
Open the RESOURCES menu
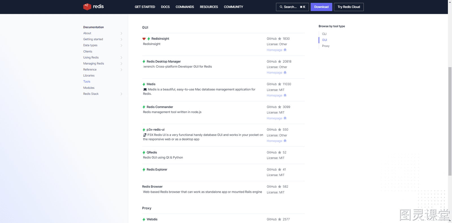[x=209, y=7]
